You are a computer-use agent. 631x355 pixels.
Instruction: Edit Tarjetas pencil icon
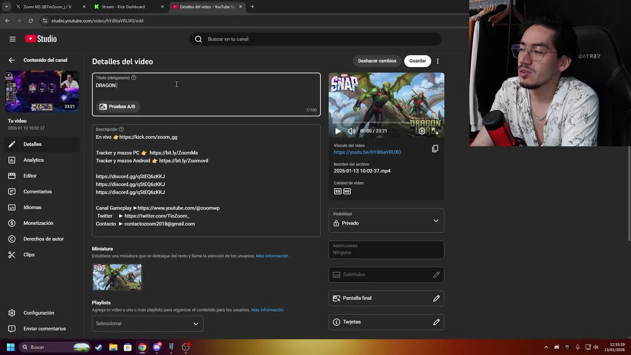point(436,322)
